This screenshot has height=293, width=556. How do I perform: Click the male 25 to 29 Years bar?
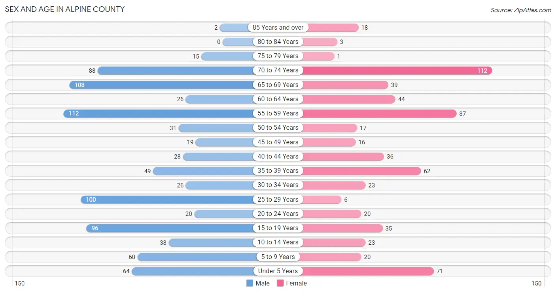pos(167,199)
